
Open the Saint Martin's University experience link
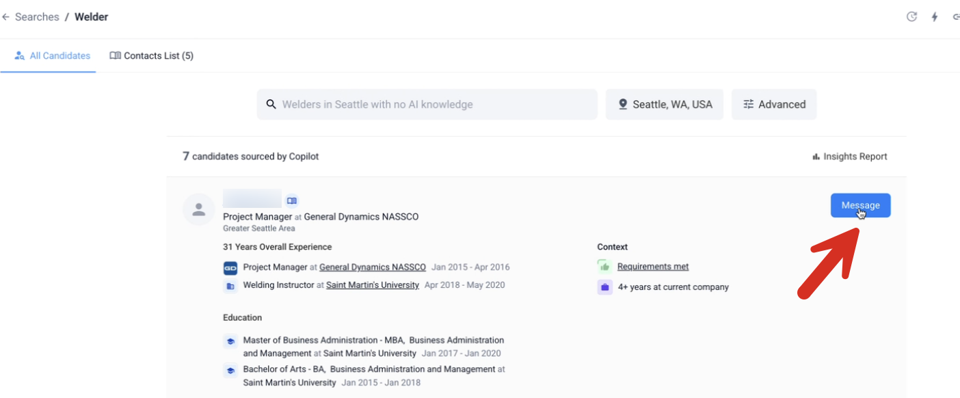(373, 285)
